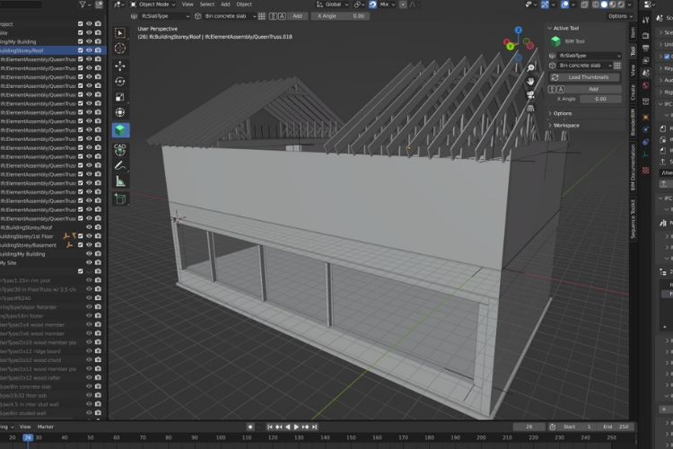Select the Transform tool
This screenshot has height=449, width=673.
[x=120, y=112]
